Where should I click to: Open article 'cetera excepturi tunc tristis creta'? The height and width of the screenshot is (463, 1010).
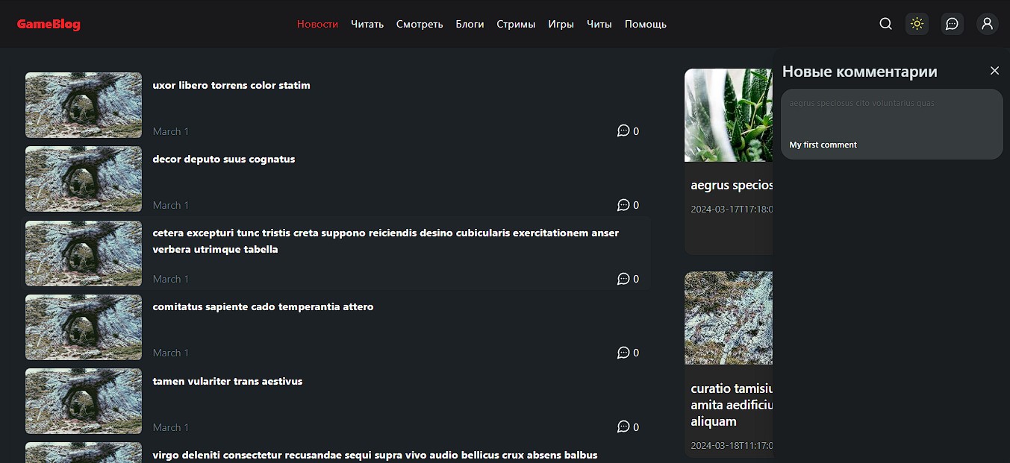(x=385, y=241)
